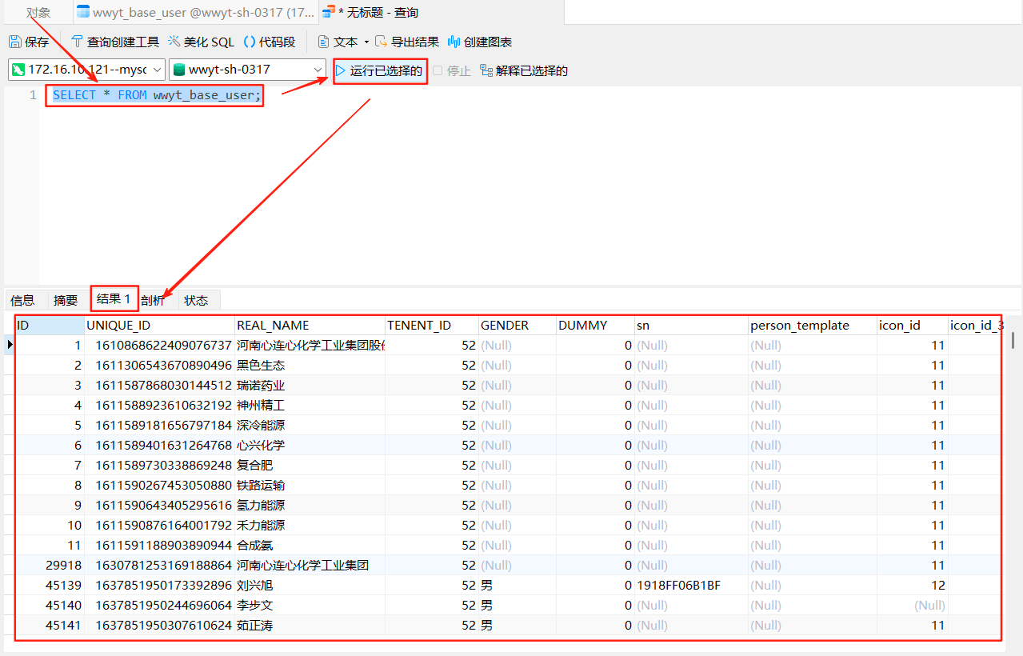
Task: Open the 摘要 results tab
Action: (x=66, y=300)
